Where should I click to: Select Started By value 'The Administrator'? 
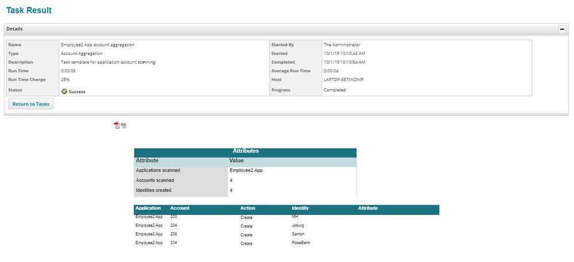(342, 45)
